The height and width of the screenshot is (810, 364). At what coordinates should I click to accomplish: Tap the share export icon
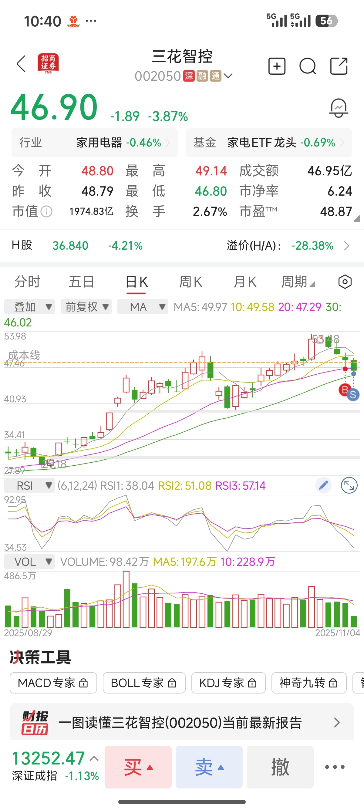(x=339, y=66)
